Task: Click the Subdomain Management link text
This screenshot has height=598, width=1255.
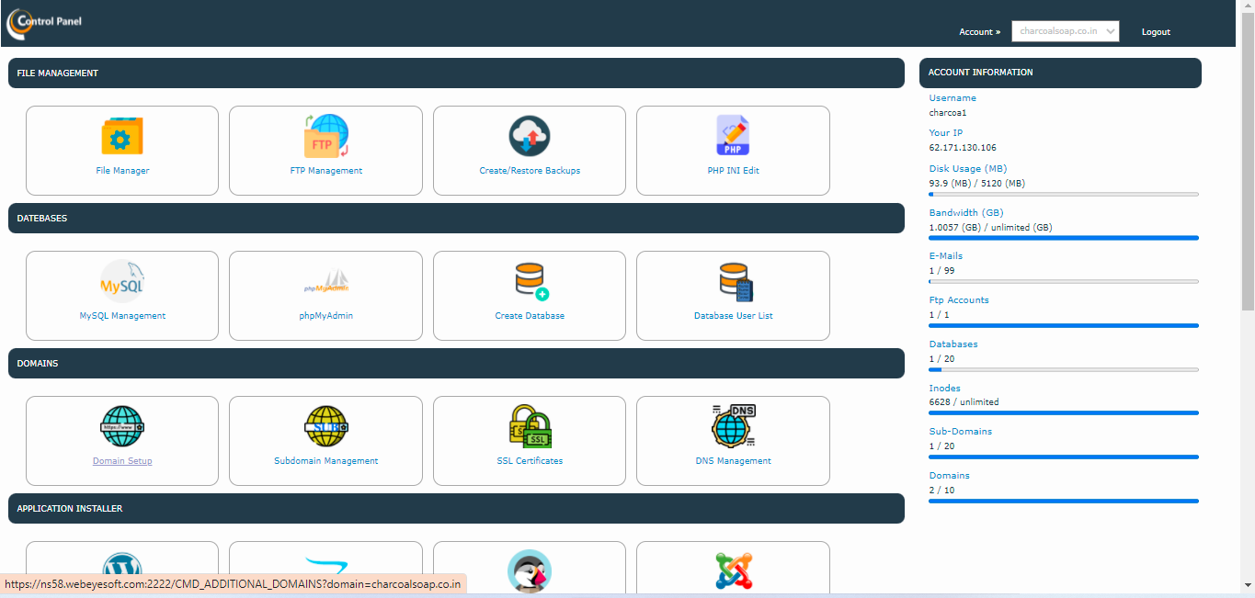Action: click(x=326, y=461)
